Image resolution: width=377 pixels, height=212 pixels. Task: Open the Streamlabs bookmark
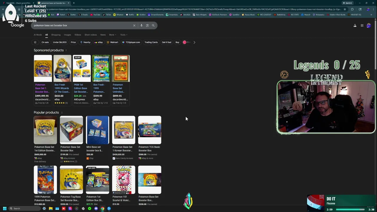pos(172,15)
